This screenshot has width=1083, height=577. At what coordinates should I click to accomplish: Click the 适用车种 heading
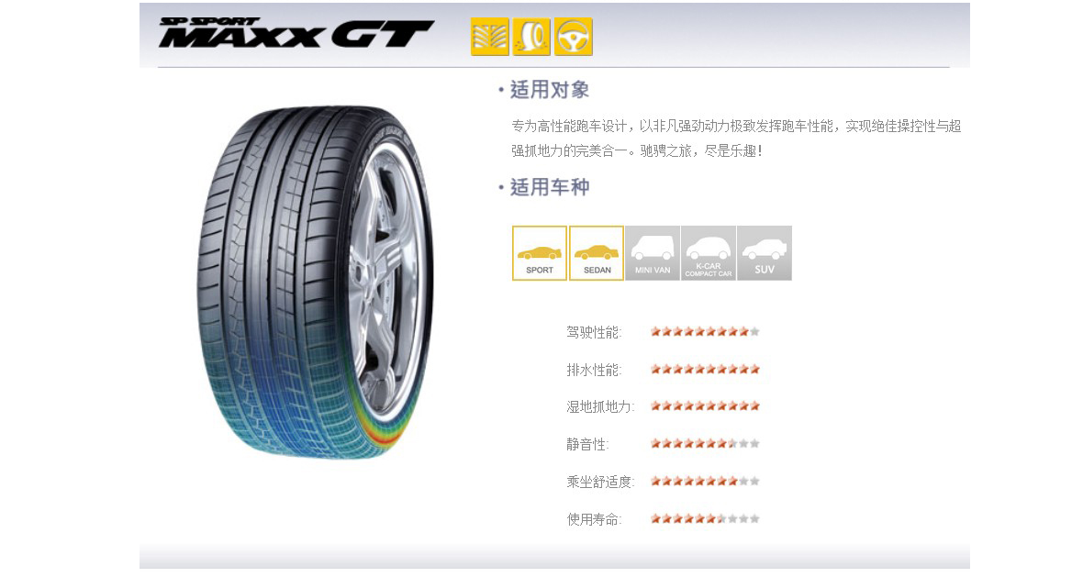550,187
